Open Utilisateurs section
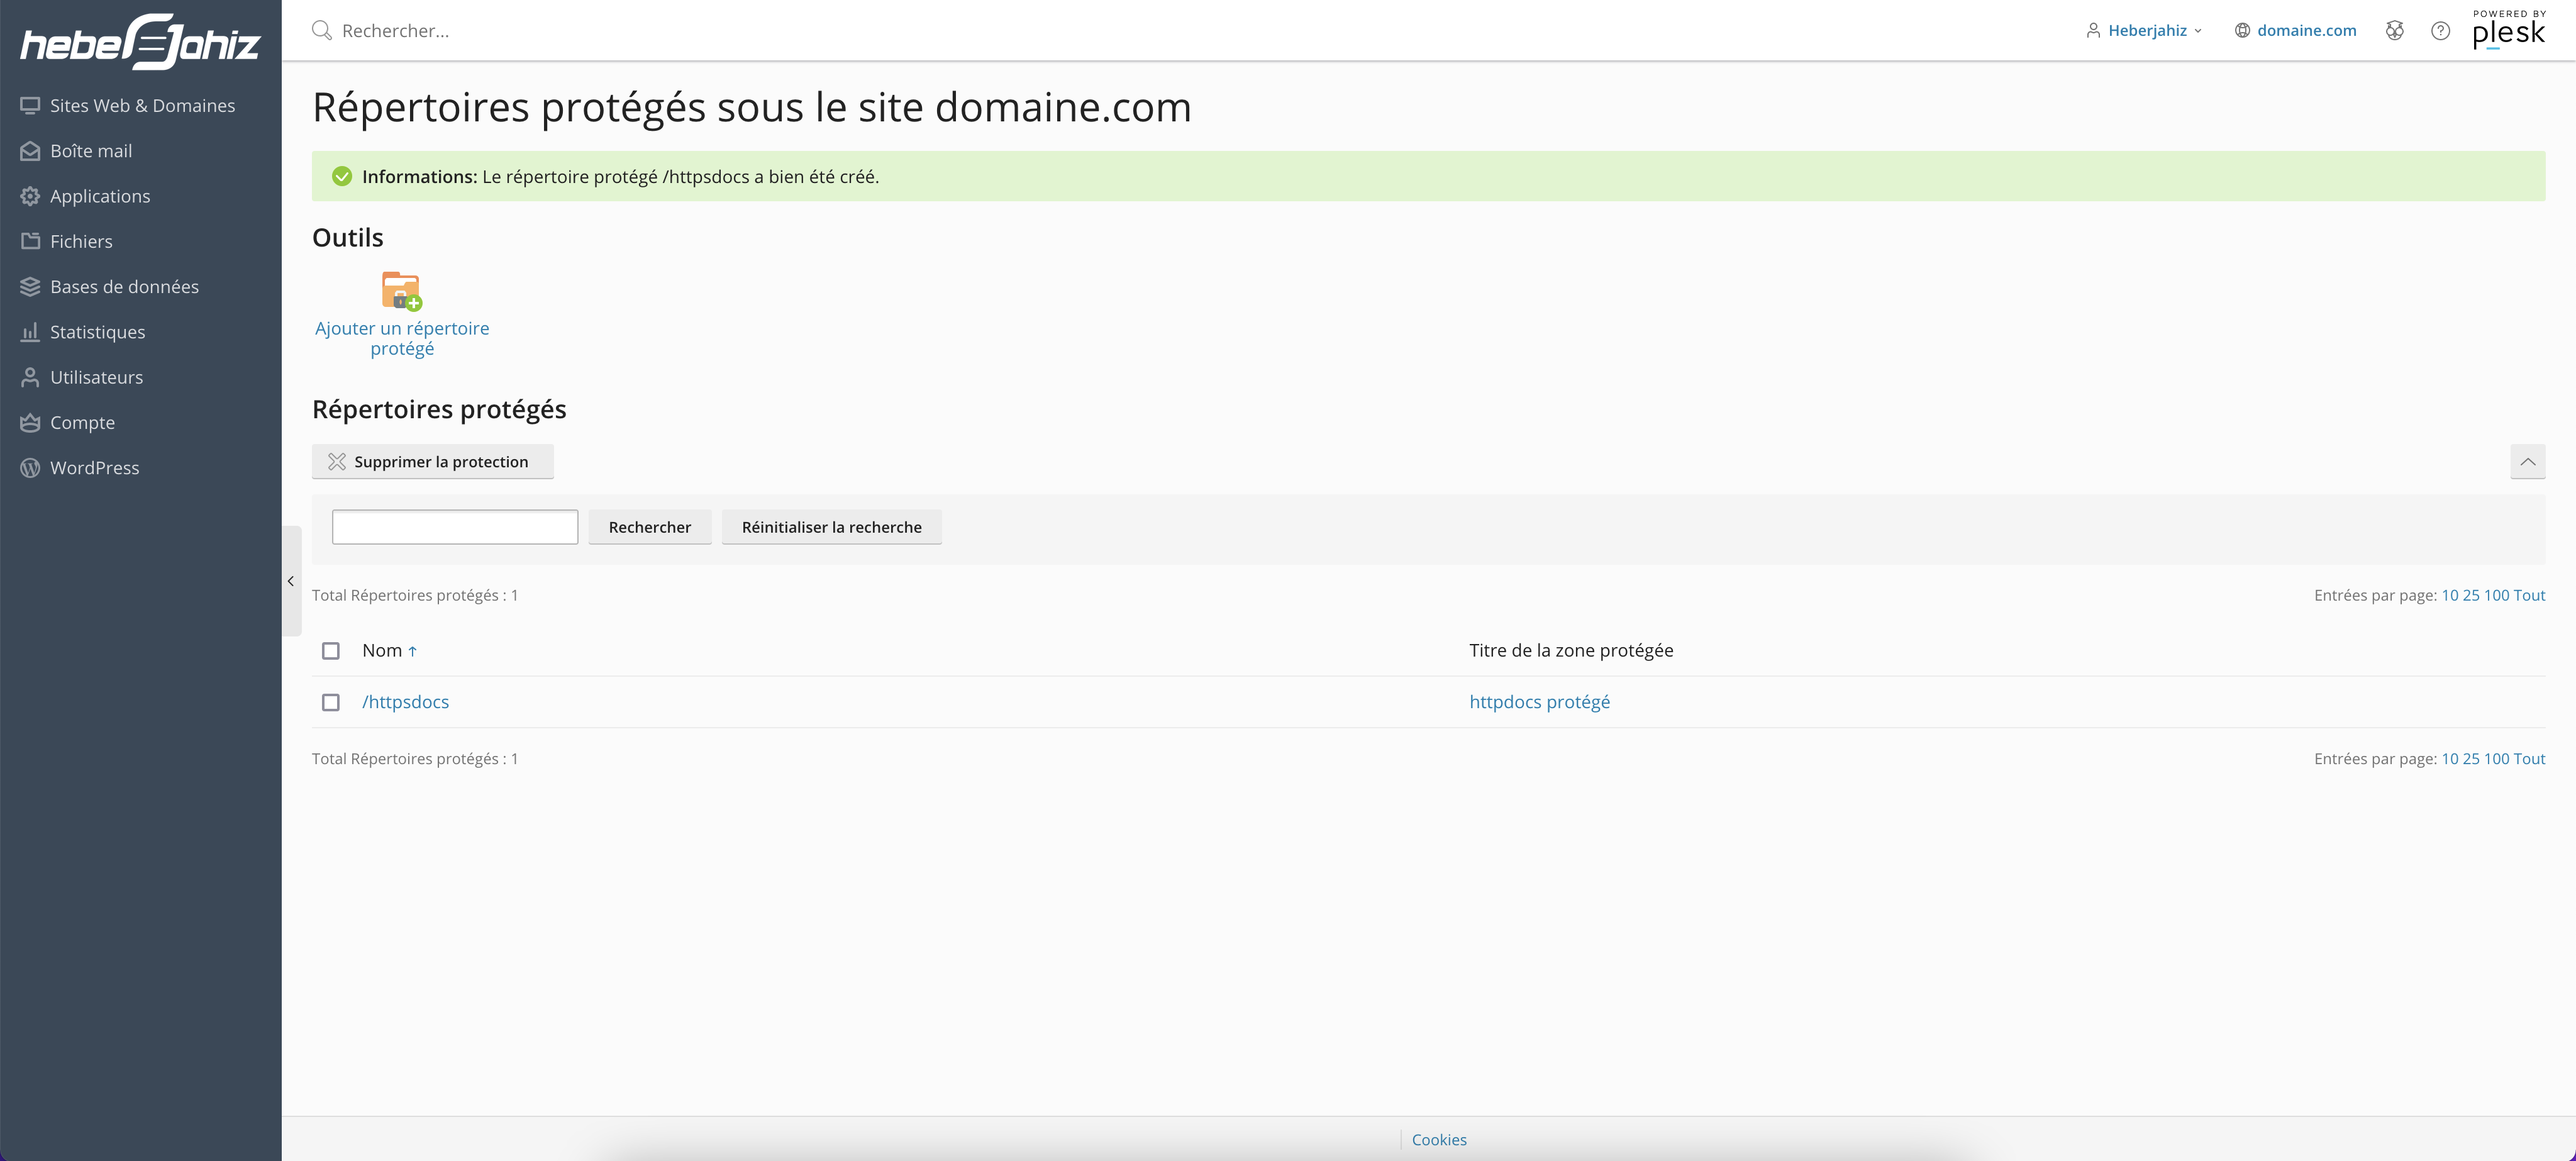 coord(96,377)
